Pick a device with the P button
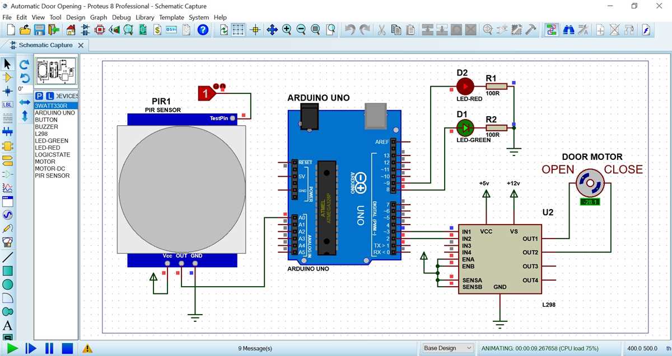This screenshot has height=356, width=672. coord(39,96)
